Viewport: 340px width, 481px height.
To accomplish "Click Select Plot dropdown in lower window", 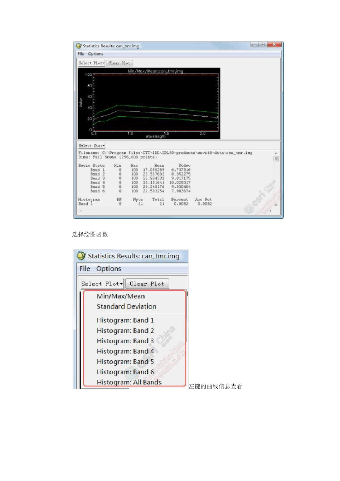I will [102, 284].
